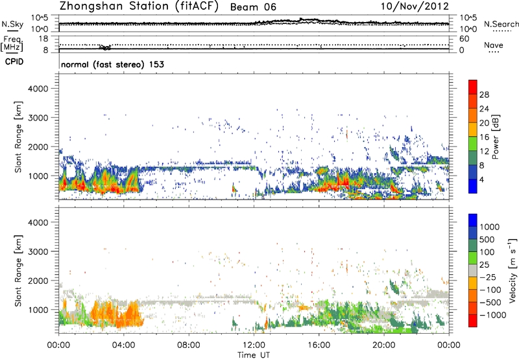Click 'Slant Range [km]' label of power panel
The image size is (519, 359).
pyautogui.click(x=18, y=137)
